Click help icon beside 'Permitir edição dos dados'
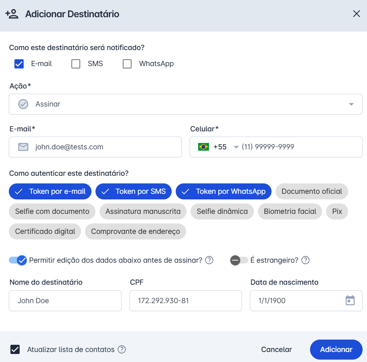 coord(209,260)
